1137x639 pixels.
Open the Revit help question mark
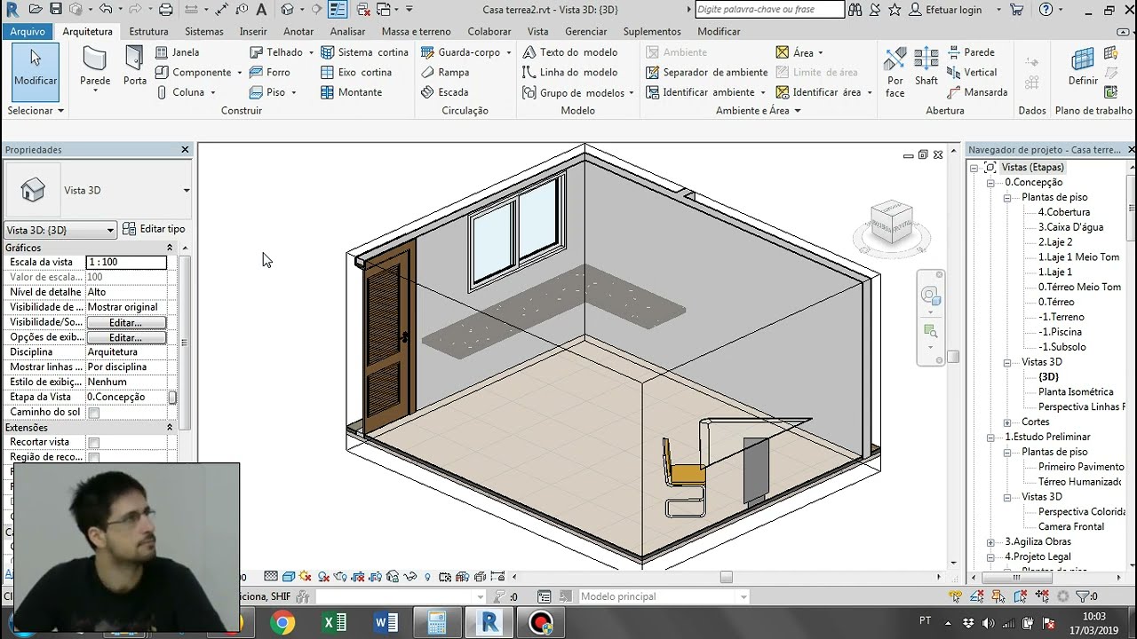pyautogui.click(x=1046, y=10)
